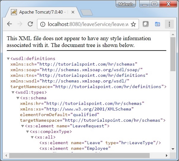Screen dimensions: 179x161
Task: Click the Tomcat favicon on the tab
Action: coord(14,12)
